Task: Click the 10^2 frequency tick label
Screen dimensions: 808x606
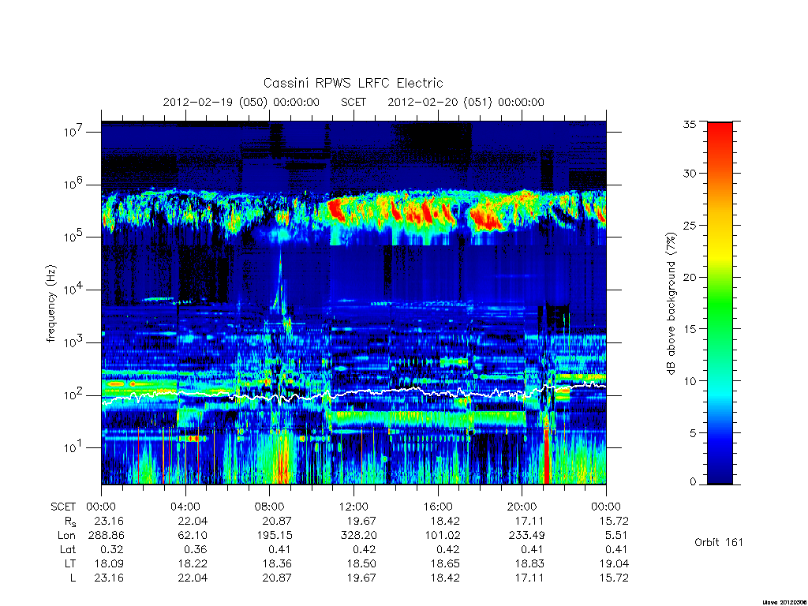Action: coord(74,395)
